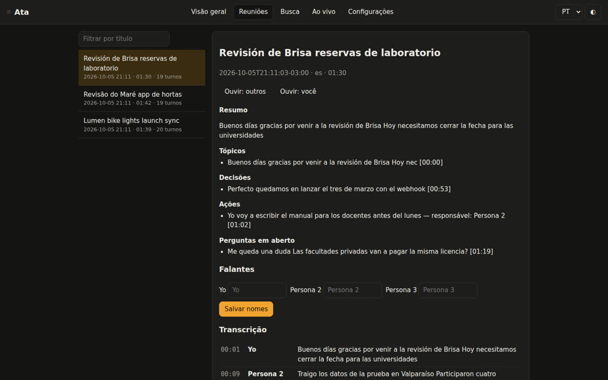This screenshot has width=608, height=380.
Task: Click the Yo speaker in transcript
Action: tap(252, 350)
